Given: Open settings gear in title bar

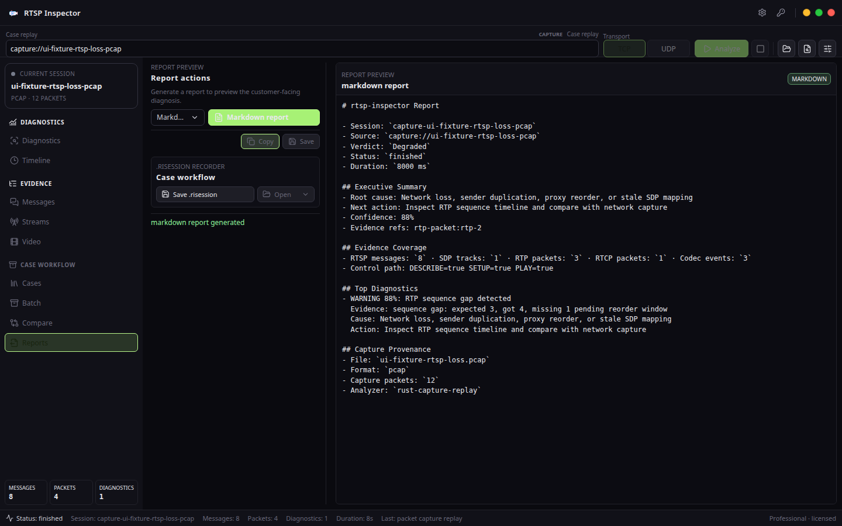Looking at the screenshot, I should (762, 13).
